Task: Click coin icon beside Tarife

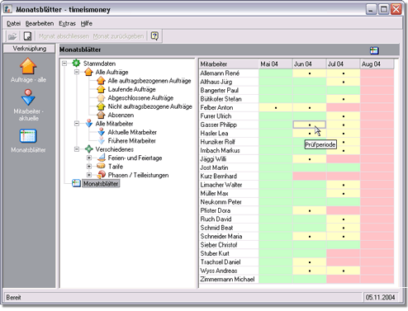Action: click(x=101, y=166)
